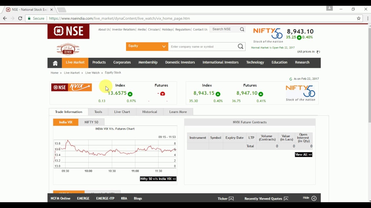Click browser forward arrow
Screen dimensions: 371x208
(12, 18)
